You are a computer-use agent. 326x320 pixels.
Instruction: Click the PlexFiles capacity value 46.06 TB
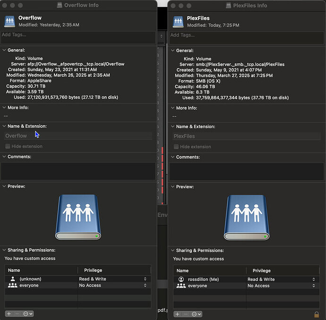pos(206,86)
